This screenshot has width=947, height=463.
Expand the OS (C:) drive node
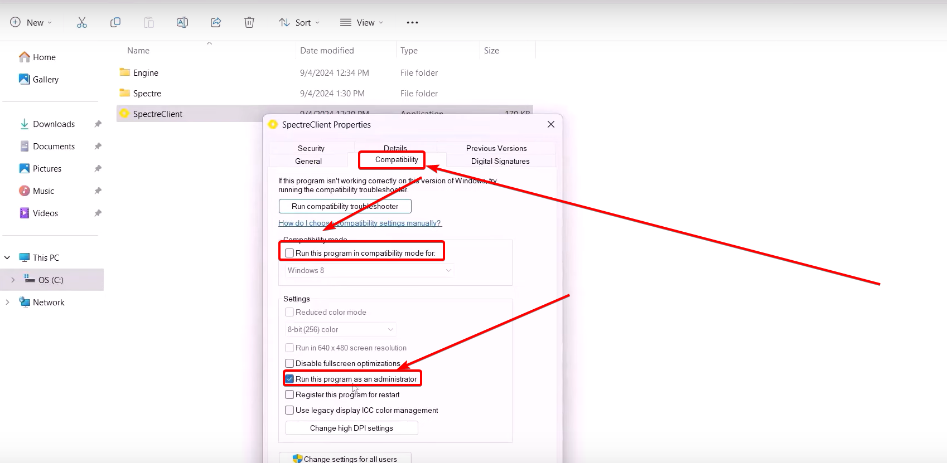pos(13,280)
